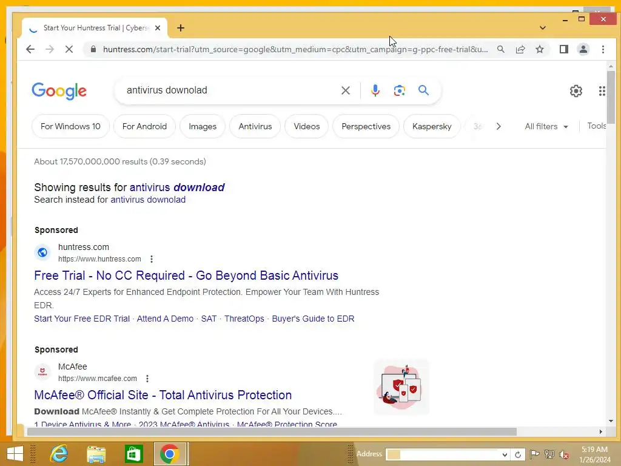Select the Kaspersky filter chip

(x=432, y=126)
